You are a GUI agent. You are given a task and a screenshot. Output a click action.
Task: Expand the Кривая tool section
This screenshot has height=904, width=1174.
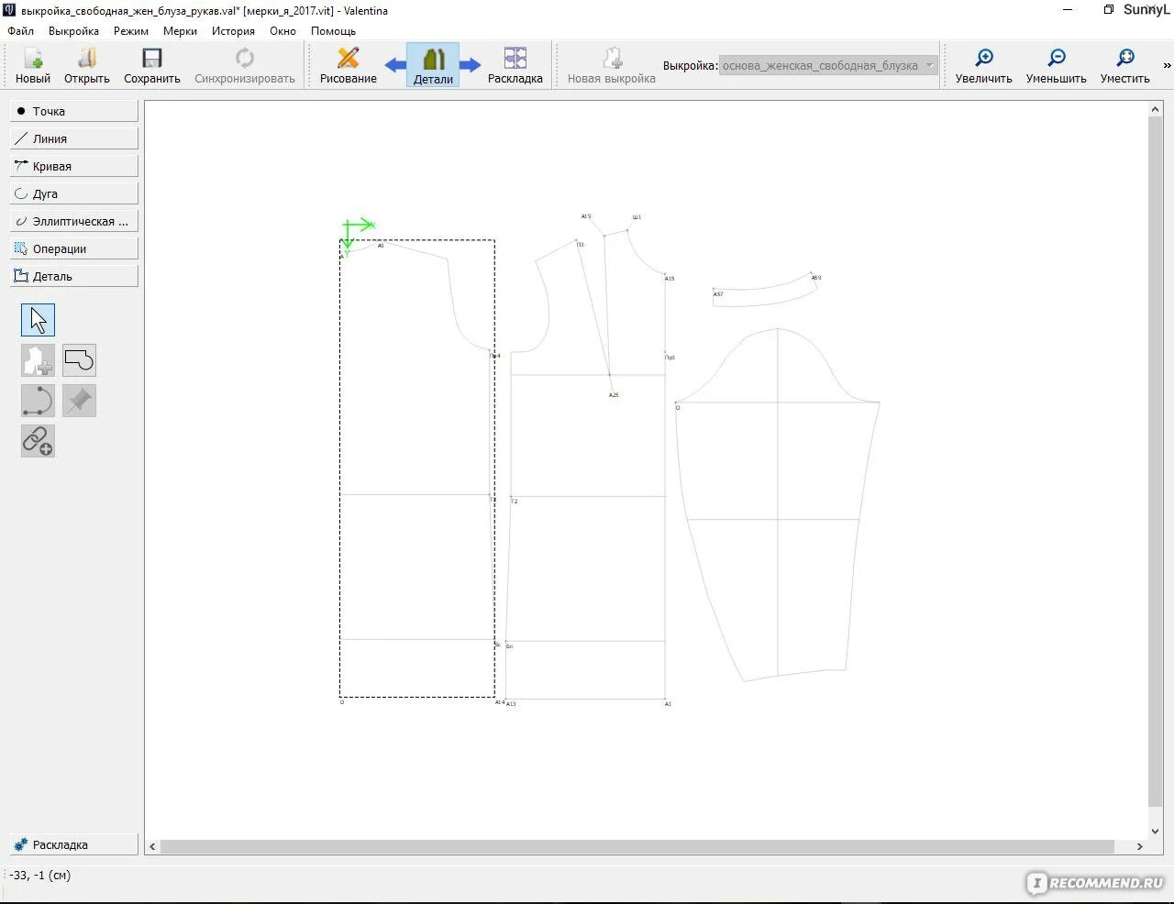pos(74,166)
